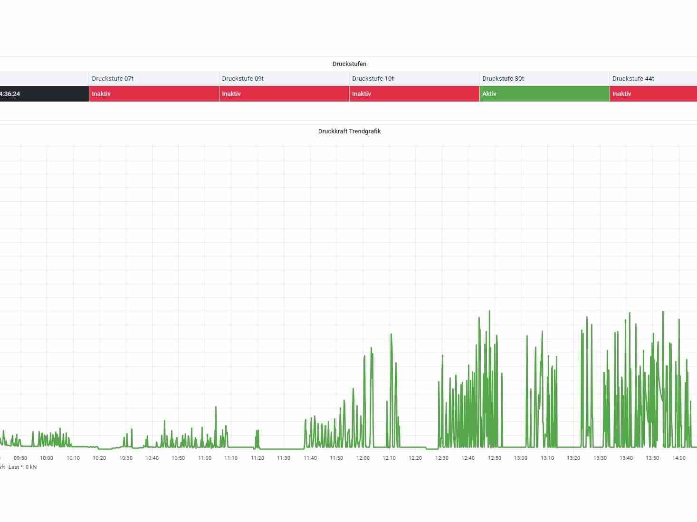Click the 13:10 time axis label
The width and height of the screenshot is (697, 522).
tap(547, 458)
